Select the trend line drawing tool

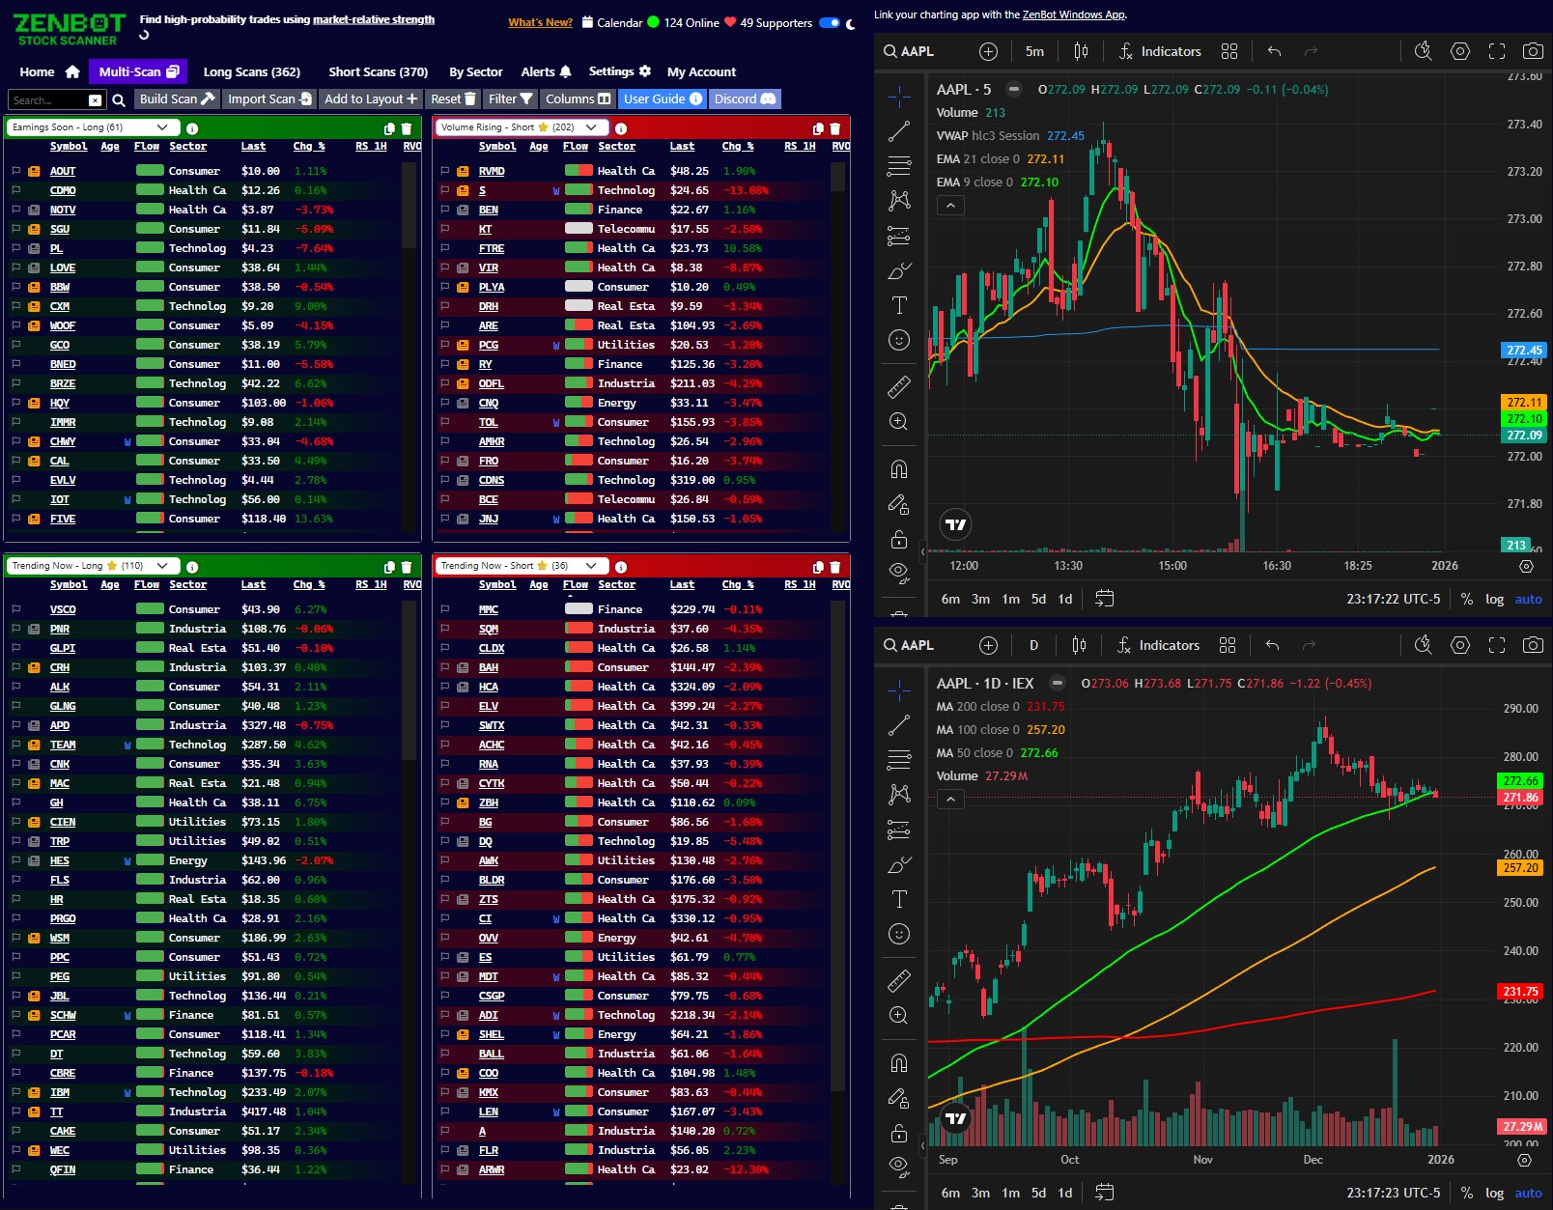[899, 128]
